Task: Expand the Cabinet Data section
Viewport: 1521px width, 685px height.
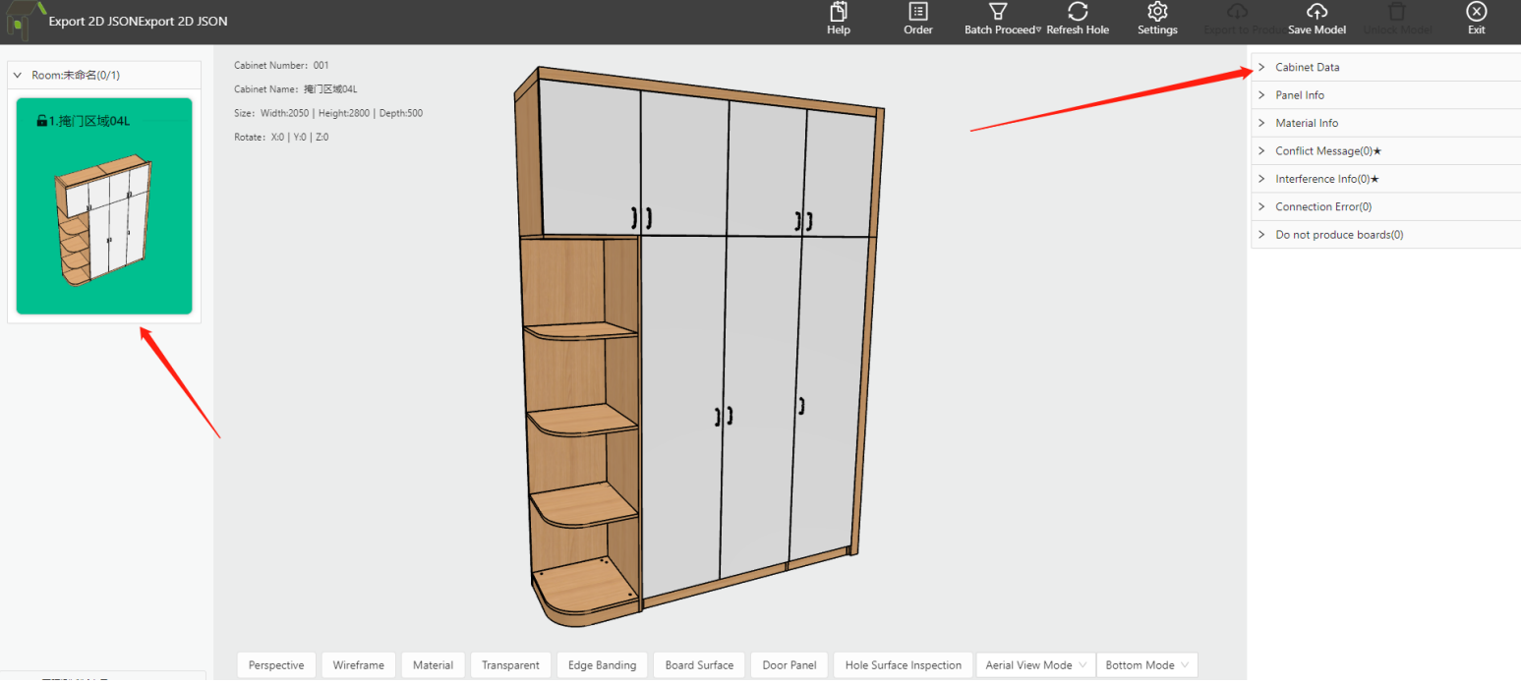Action: pyautogui.click(x=1307, y=67)
